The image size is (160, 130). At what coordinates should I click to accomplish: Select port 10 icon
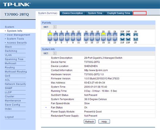[x=73, y=34]
